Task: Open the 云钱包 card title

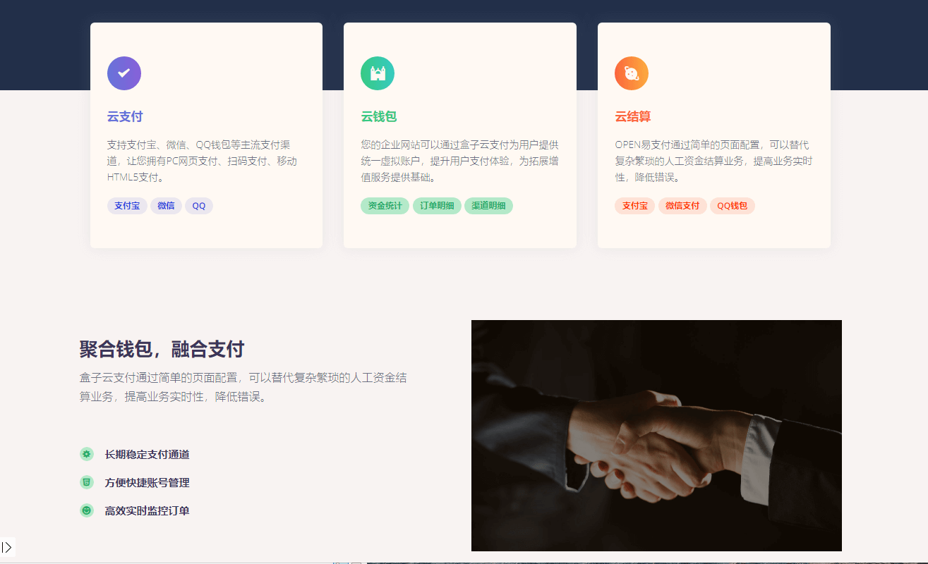Action: [379, 116]
